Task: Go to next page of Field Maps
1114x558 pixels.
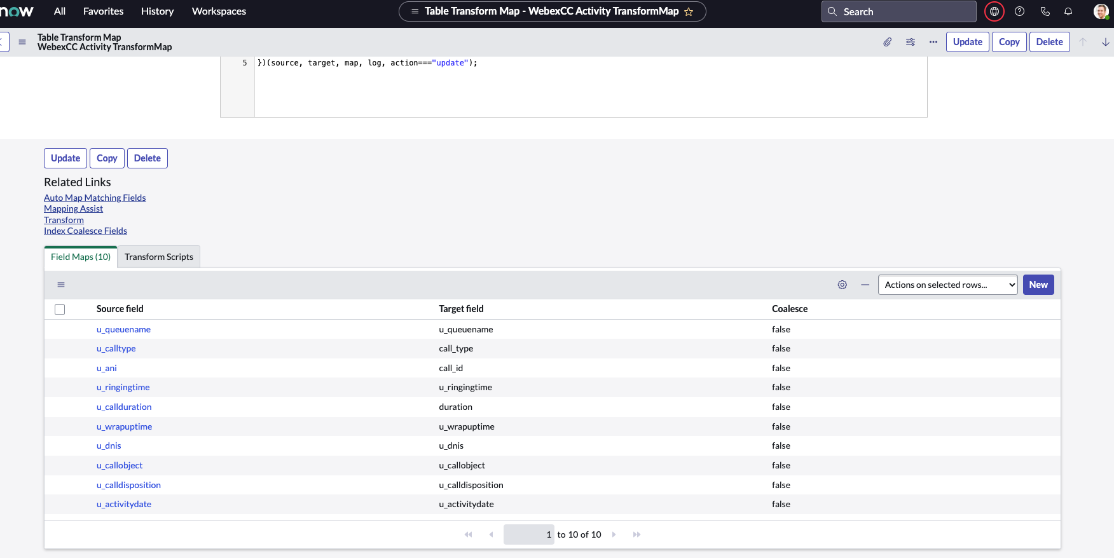Action: click(614, 534)
